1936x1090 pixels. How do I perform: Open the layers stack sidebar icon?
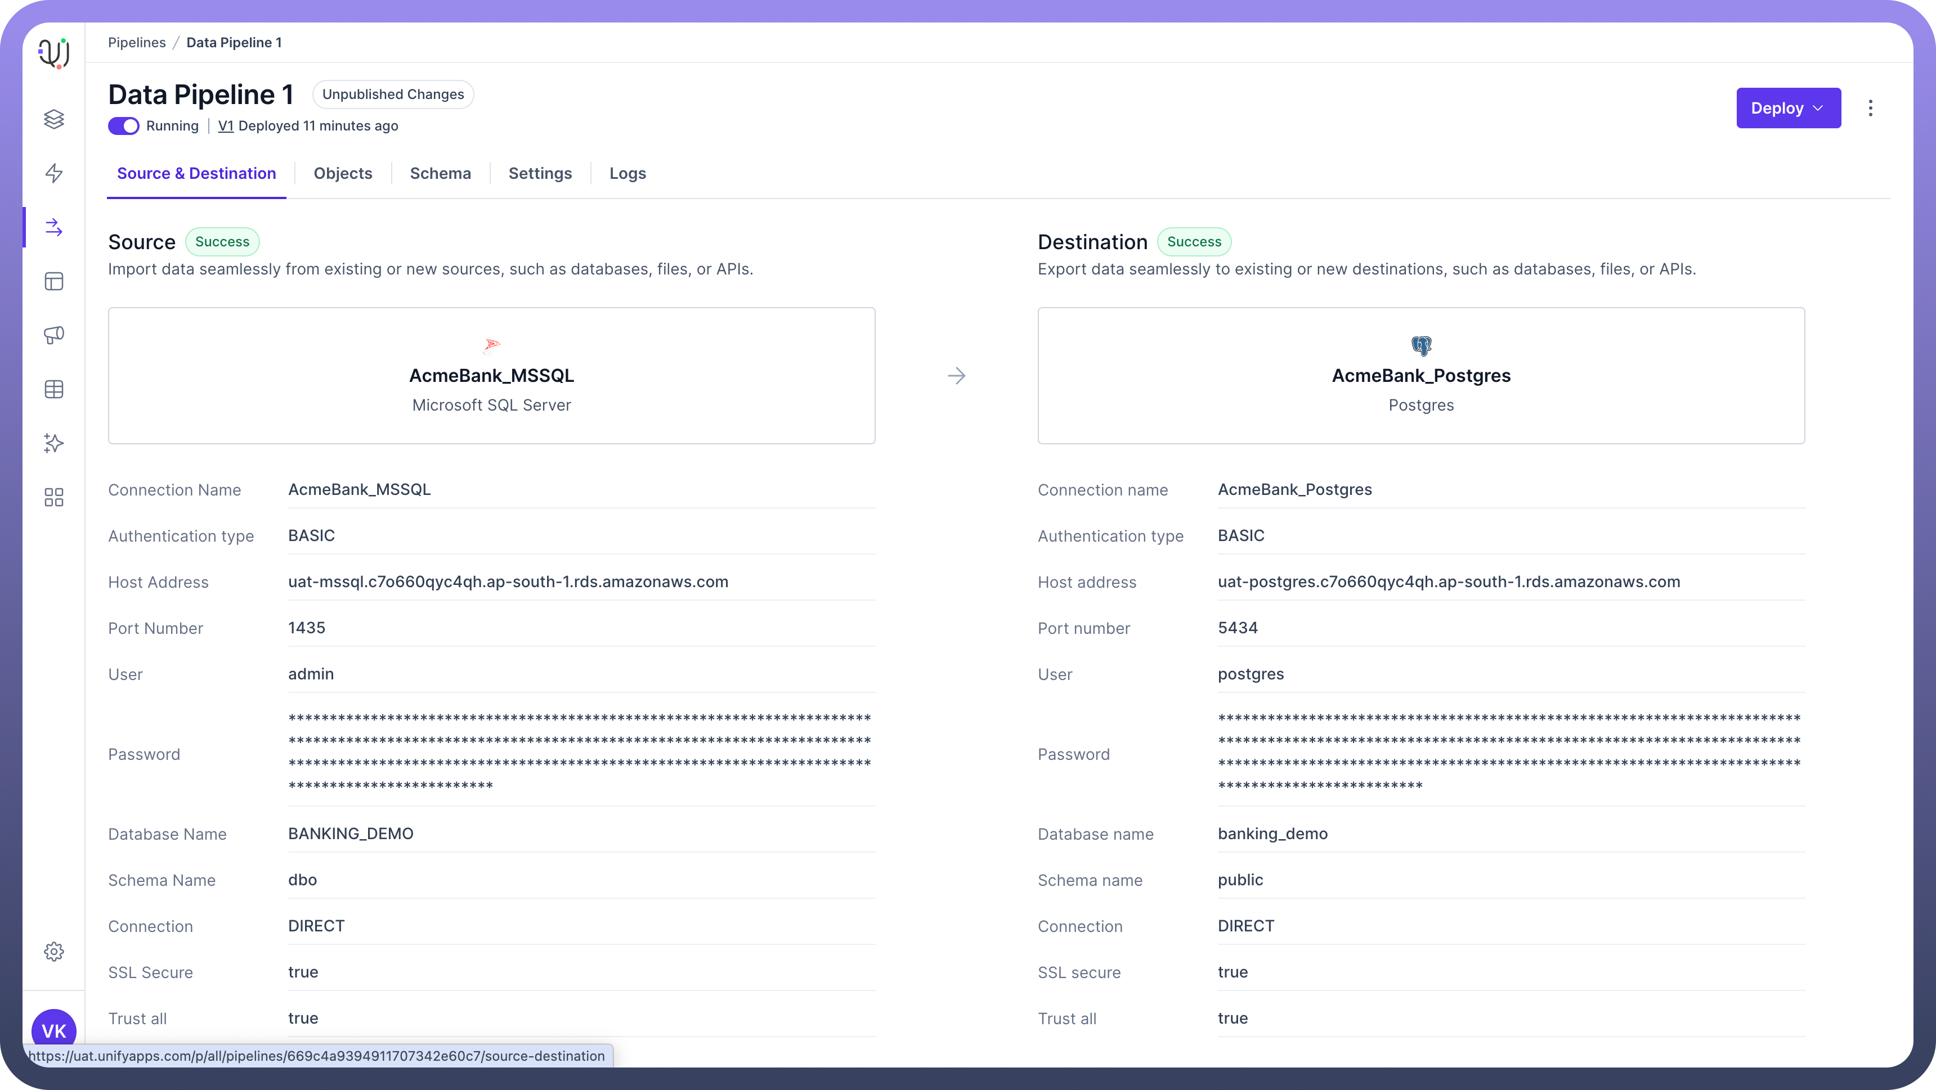[x=54, y=119]
